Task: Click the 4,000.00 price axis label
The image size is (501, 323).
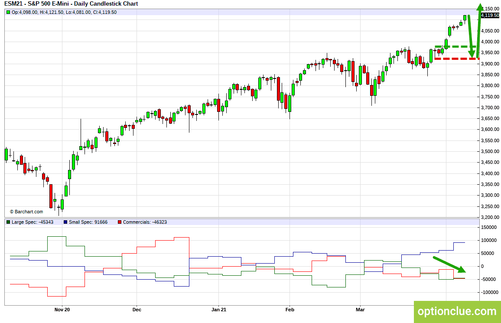Action: click(x=490, y=42)
